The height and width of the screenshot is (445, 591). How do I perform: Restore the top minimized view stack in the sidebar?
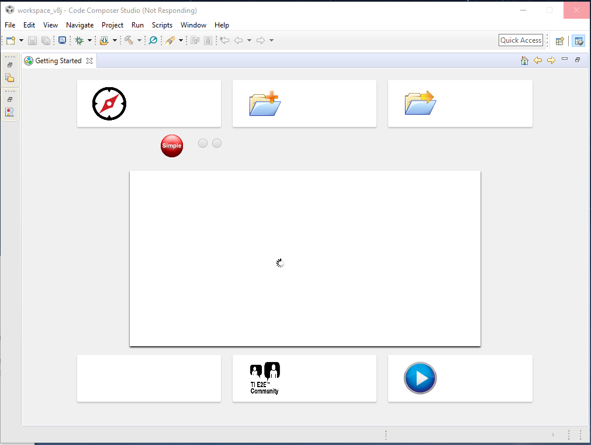(10, 65)
